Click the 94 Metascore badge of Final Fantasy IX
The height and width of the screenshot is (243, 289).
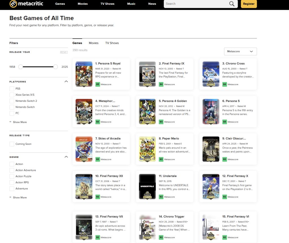[x=161, y=84]
